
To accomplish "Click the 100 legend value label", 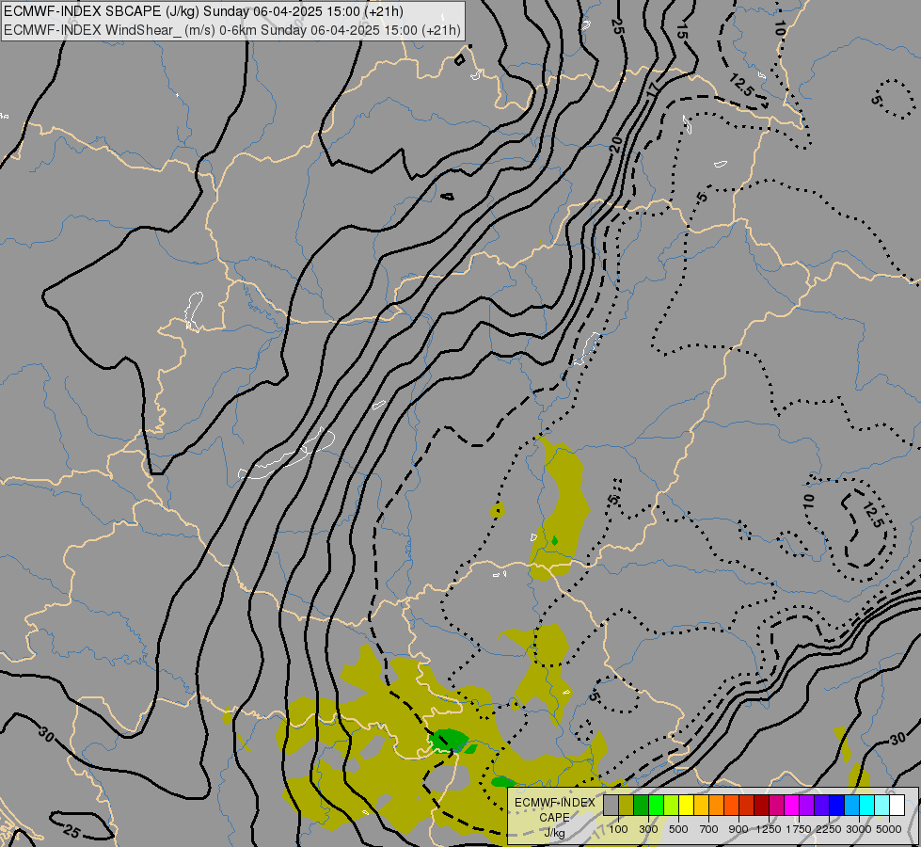I will [618, 829].
